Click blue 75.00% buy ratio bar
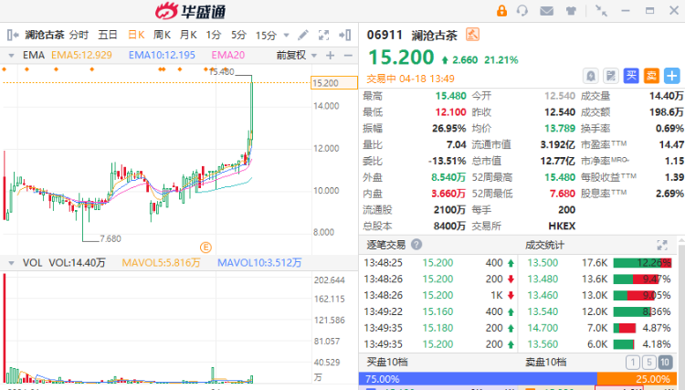This screenshot has width=685, height=390. point(478,379)
